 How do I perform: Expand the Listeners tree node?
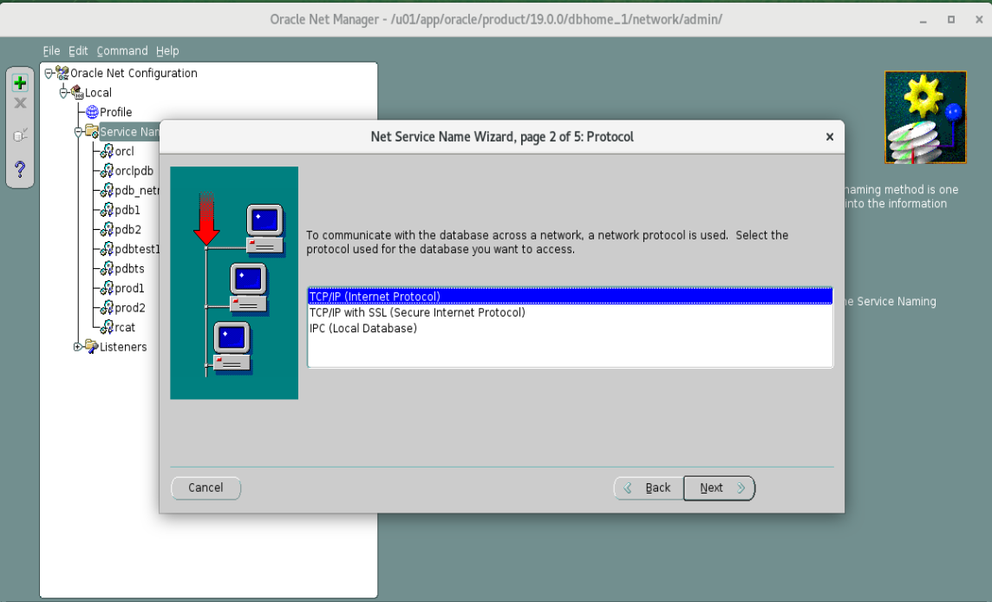click(77, 347)
